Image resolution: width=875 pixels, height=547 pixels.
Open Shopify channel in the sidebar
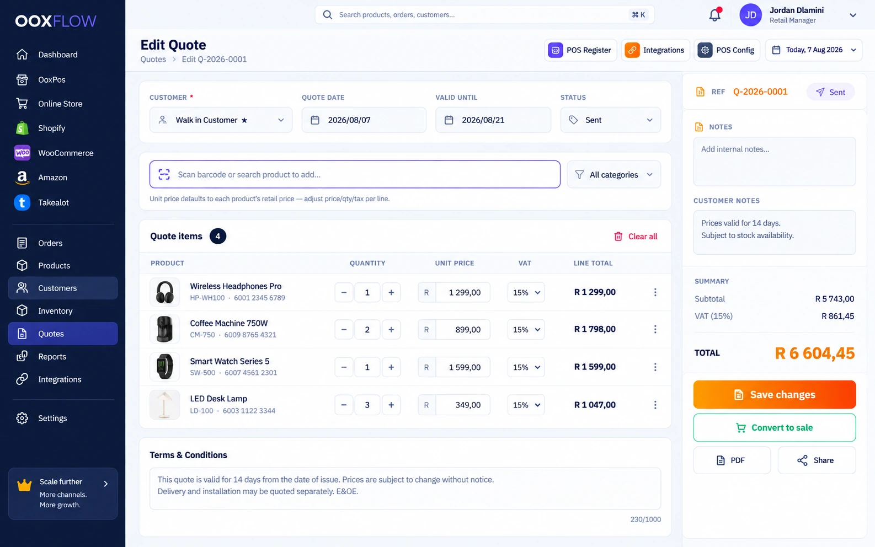63,128
